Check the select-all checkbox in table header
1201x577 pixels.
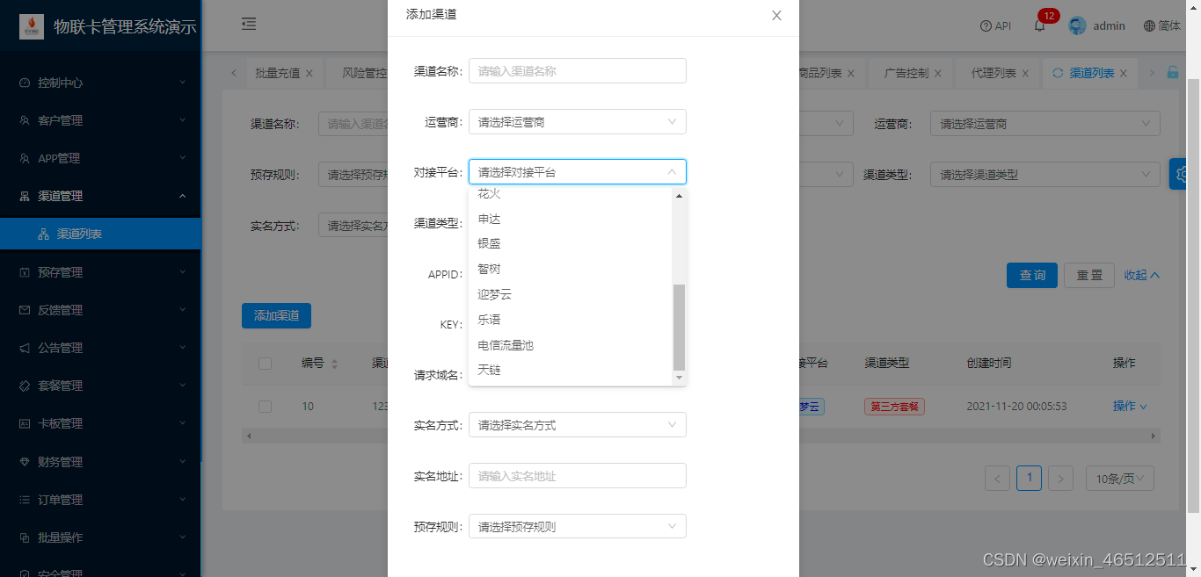point(266,363)
